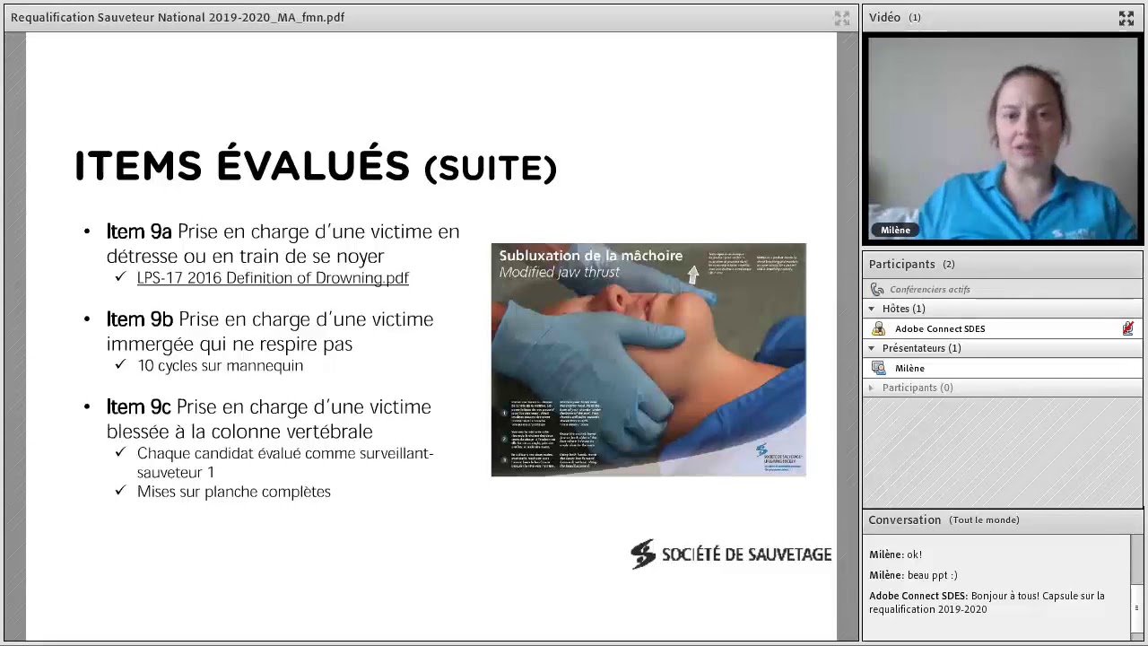
Task: Click the 'Conférenciers actifs' label
Action: (929, 289)
